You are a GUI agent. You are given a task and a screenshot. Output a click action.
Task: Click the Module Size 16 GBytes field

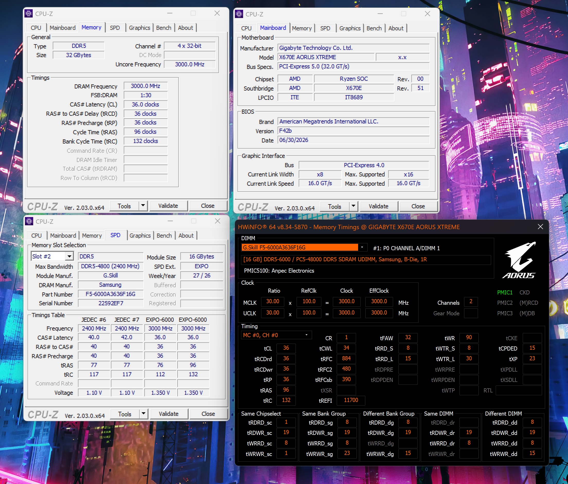click(201, 256)
